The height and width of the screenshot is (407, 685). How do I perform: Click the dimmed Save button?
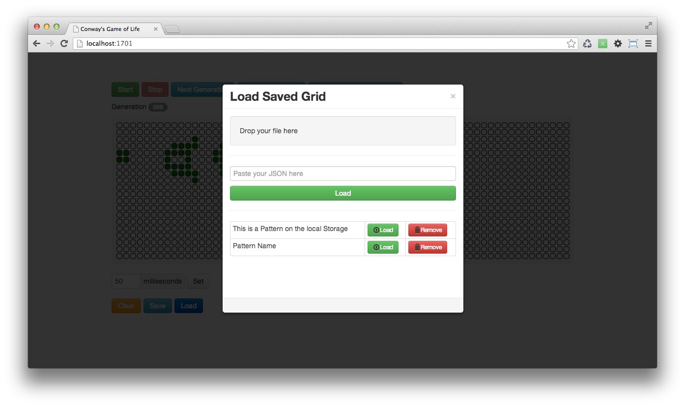point(158,306)
